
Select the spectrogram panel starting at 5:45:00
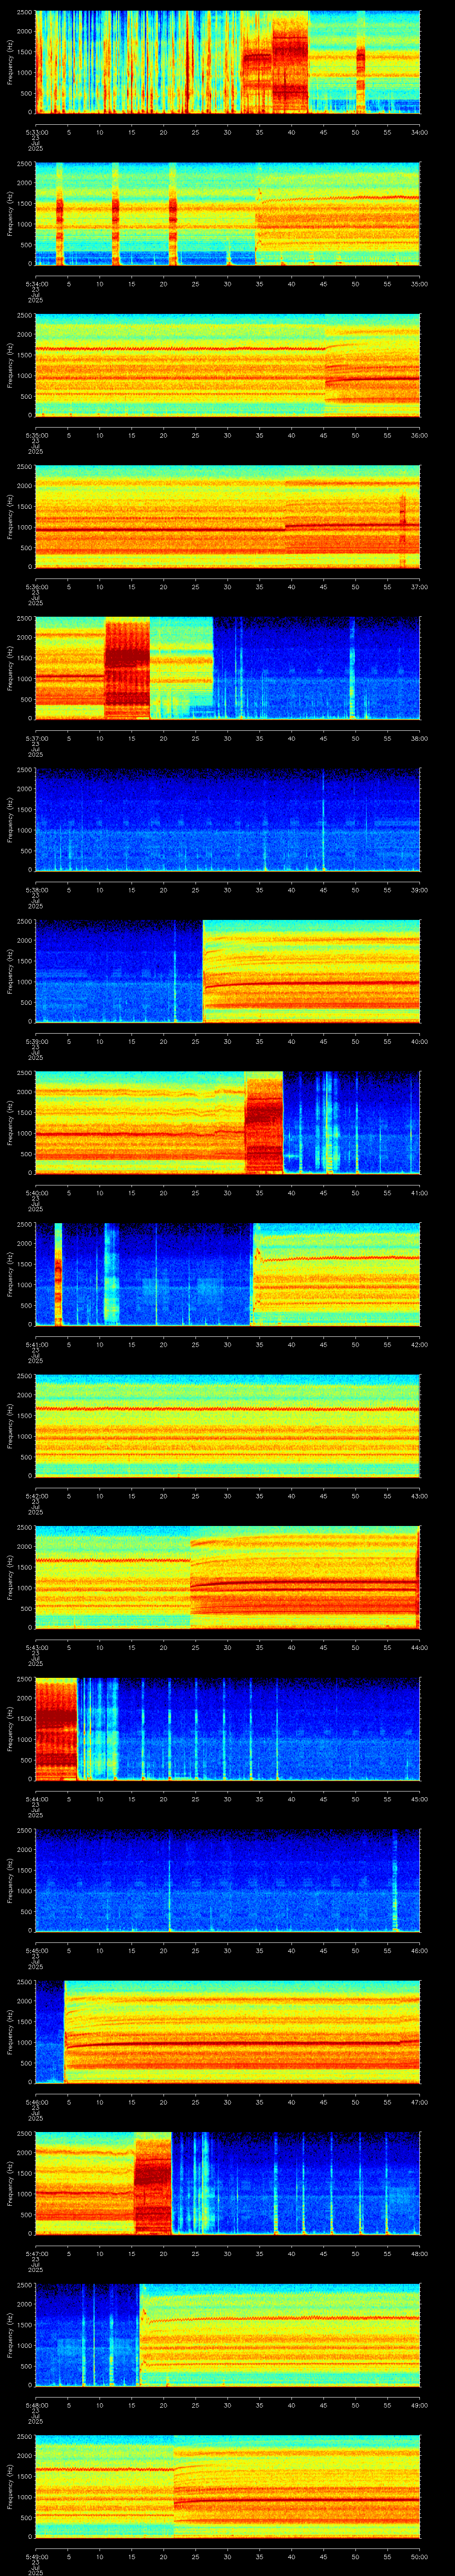tap(228, 1880)
